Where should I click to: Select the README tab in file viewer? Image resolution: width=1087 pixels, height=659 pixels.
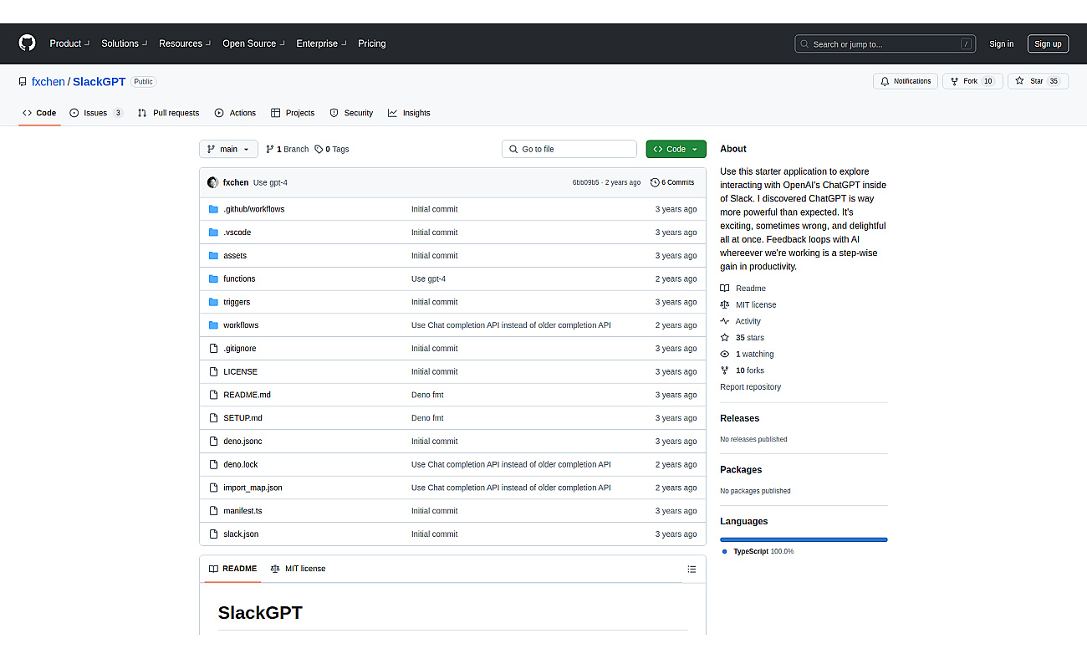232,569
